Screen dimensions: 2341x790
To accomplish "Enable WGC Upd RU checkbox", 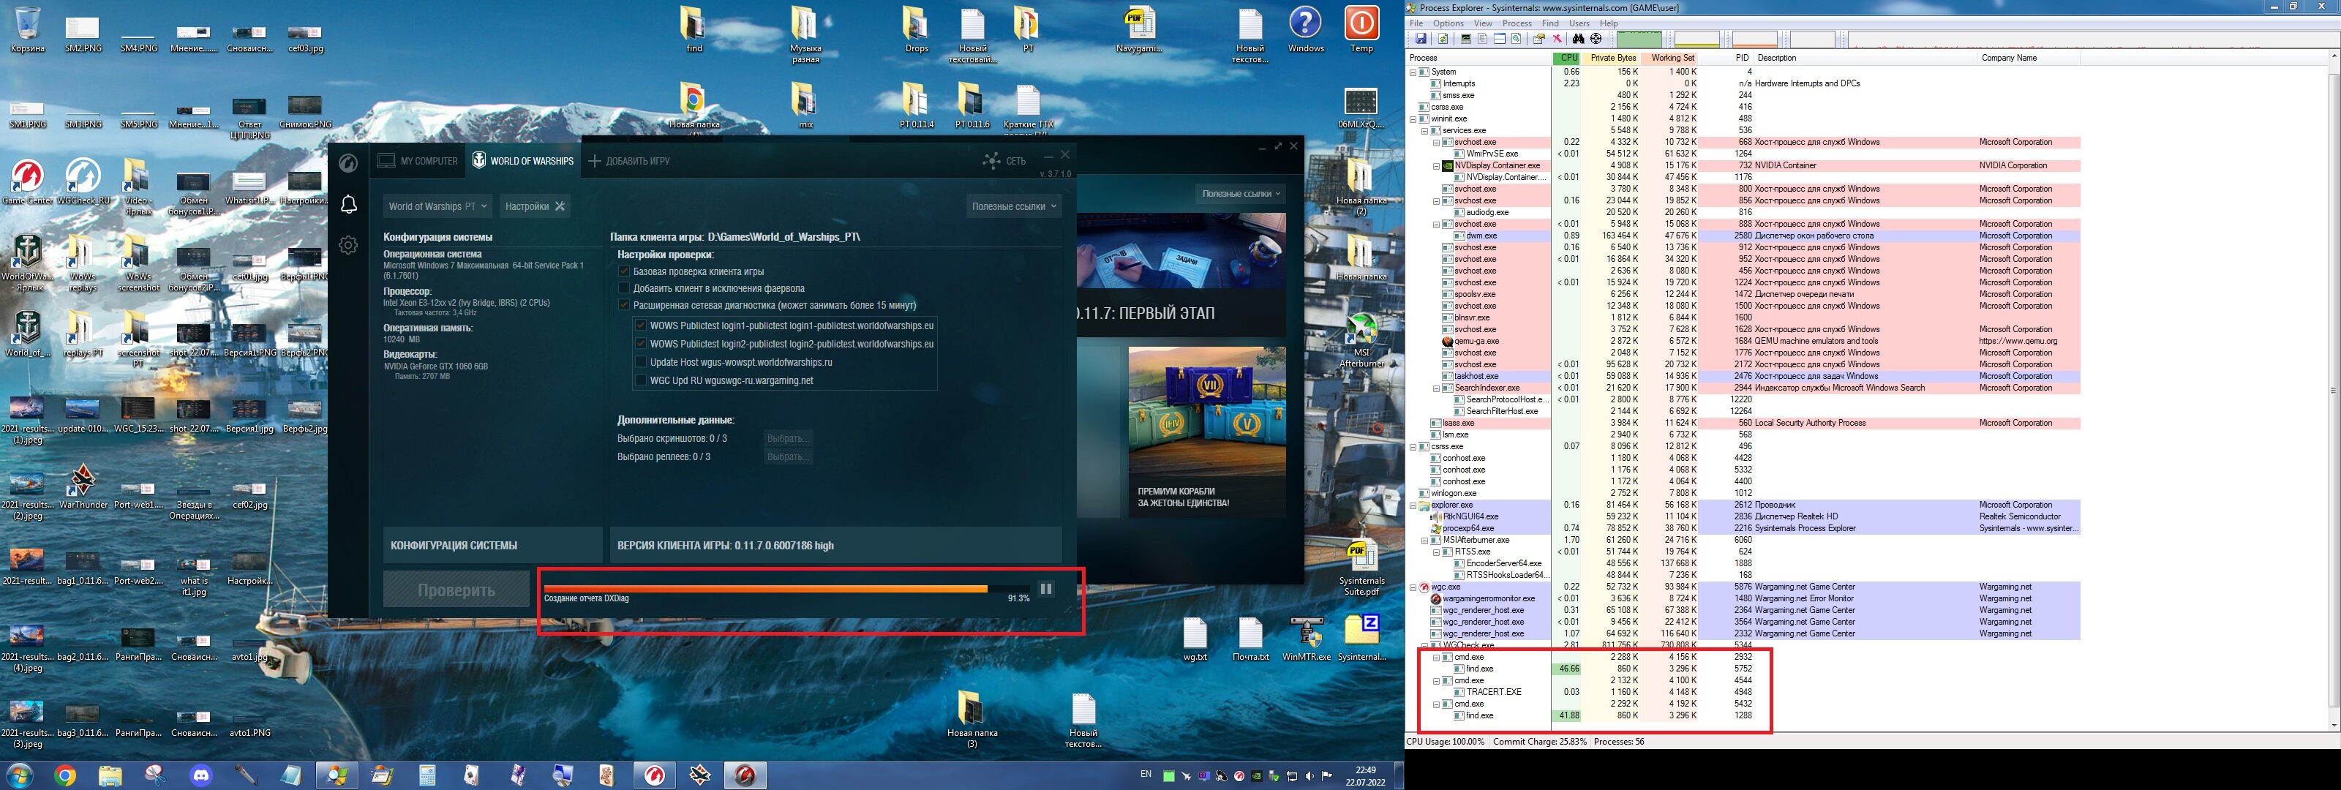I will pyautogui.click(x=641, y=380).
